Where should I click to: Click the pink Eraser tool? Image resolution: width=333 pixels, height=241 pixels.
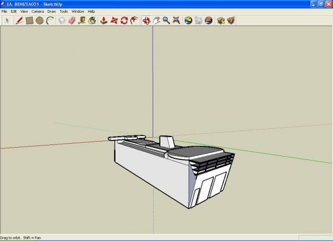(72, 21)
